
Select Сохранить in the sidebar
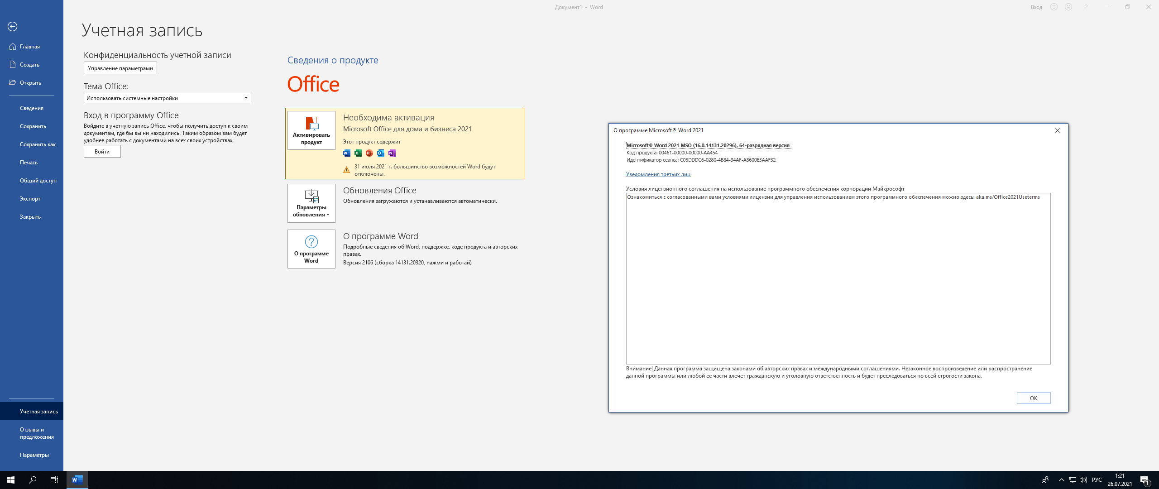point(32,126)
